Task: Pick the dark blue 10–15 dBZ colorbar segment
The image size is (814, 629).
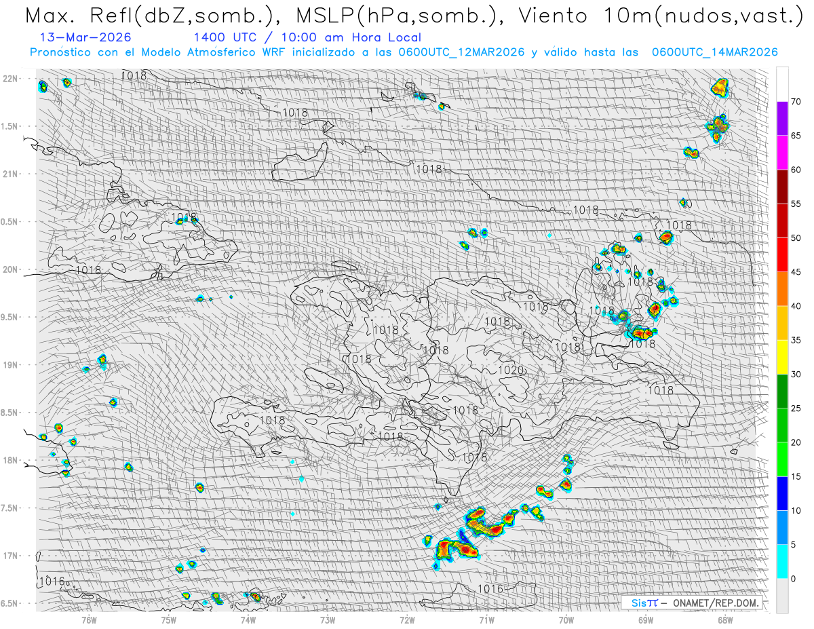Action: [x=782, y=493]
